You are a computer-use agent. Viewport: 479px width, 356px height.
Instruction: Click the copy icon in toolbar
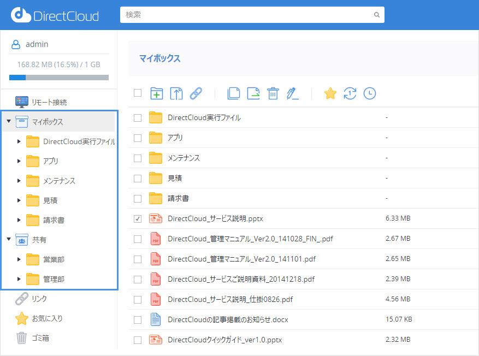234,93
